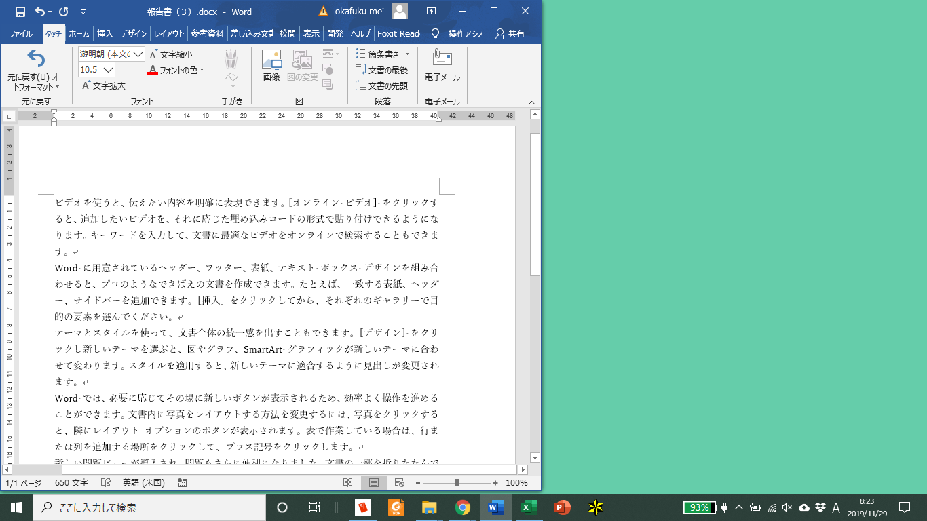The width and height of the screenshot is (927, 521).
Task: Switch to Read Mode view
Action: [x=348, y=483]
